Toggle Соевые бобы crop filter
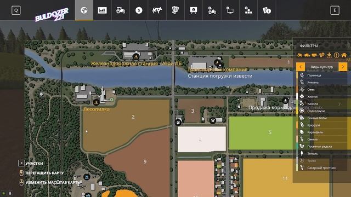Image resolution: width=351 pixels, height=197 pixels. click(x=322, y=118)
